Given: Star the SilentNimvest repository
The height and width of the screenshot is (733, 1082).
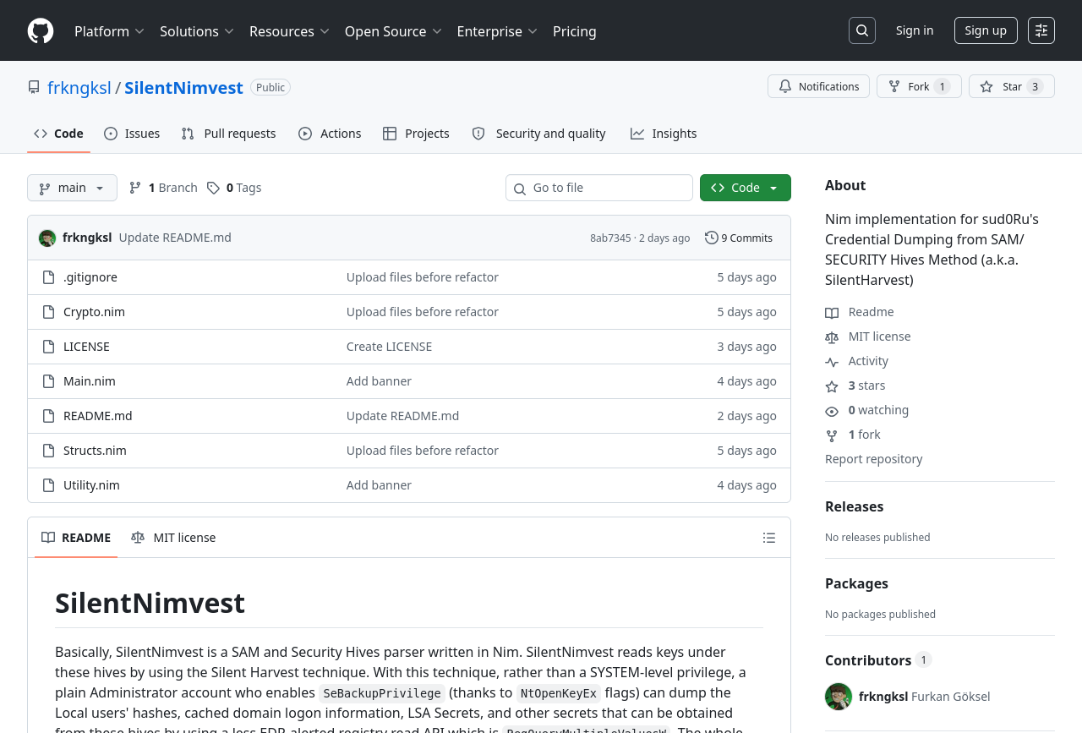Looking at the screenshot, I should tap(1002, 86).
